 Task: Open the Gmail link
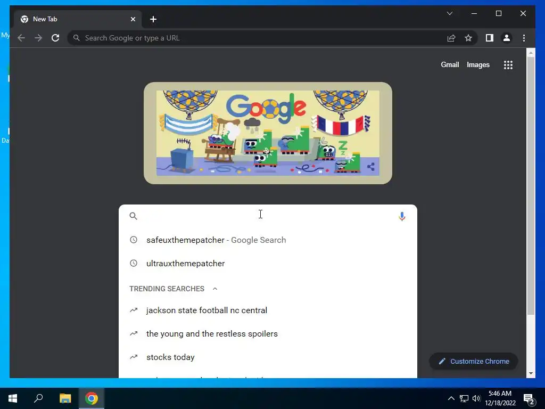[450, 64]
